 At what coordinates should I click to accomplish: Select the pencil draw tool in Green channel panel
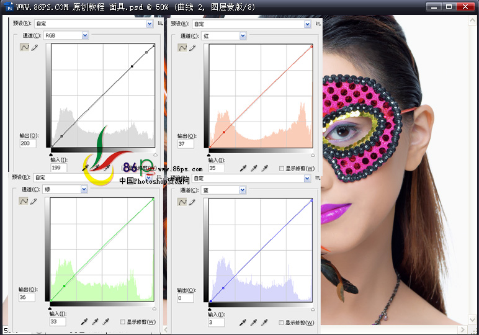34,201
